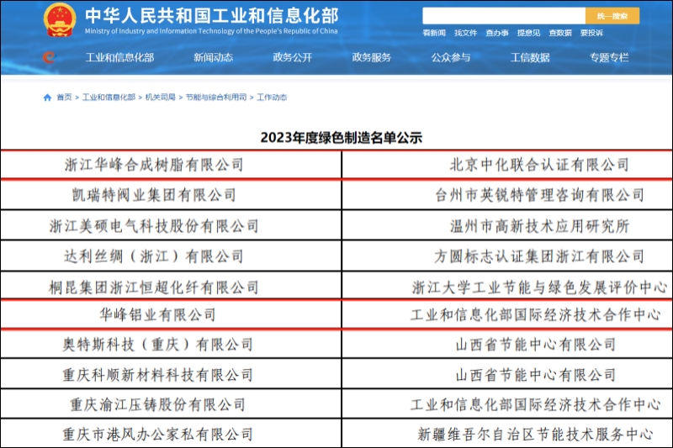Click 节能与综合利用司 breadcrumb link
673x448 pixels.
(x=216, y=98)
